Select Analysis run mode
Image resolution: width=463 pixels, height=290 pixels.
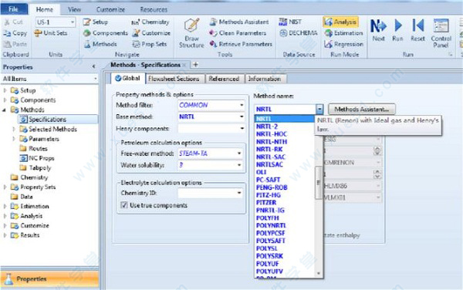click(341, 22)
